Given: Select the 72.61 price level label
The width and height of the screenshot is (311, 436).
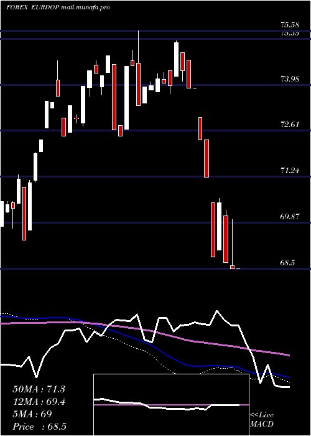Looking at the screenshot, I should (290, 125).
